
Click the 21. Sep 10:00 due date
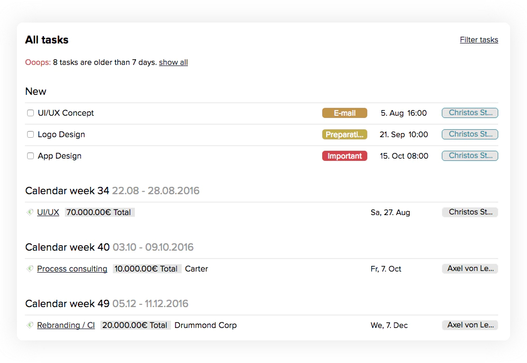click(x=403, y=134)
